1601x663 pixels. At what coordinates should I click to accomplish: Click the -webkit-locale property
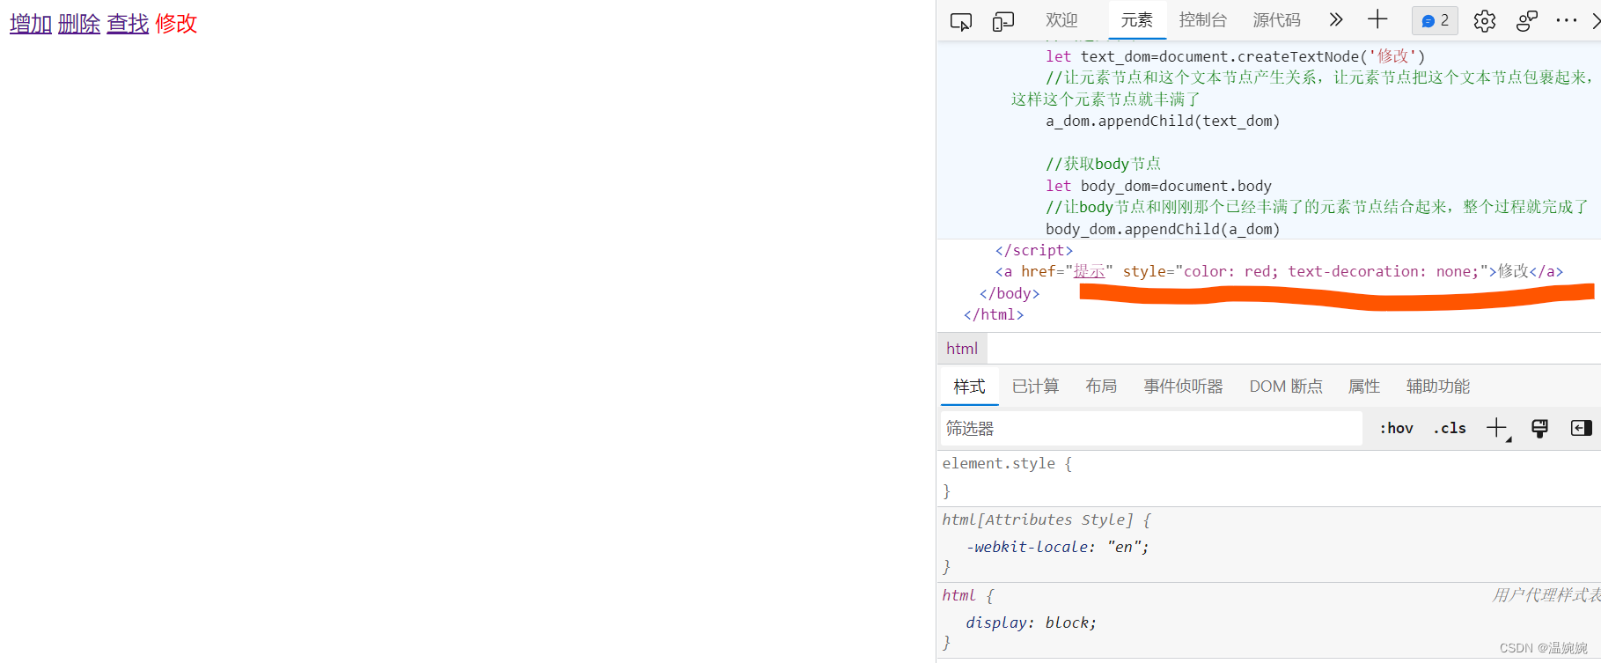point(1026,547)
